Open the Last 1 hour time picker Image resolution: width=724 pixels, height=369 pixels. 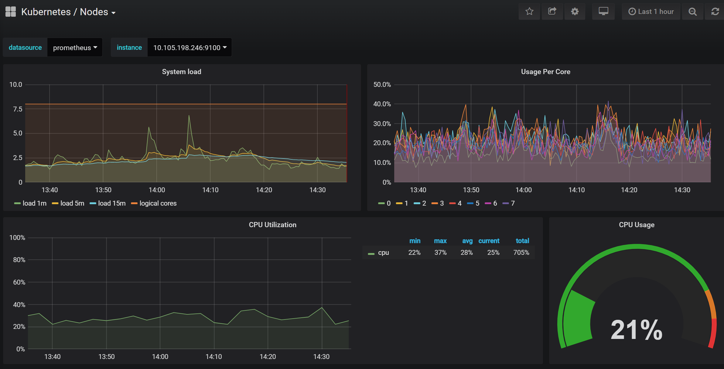pos(651,12)
